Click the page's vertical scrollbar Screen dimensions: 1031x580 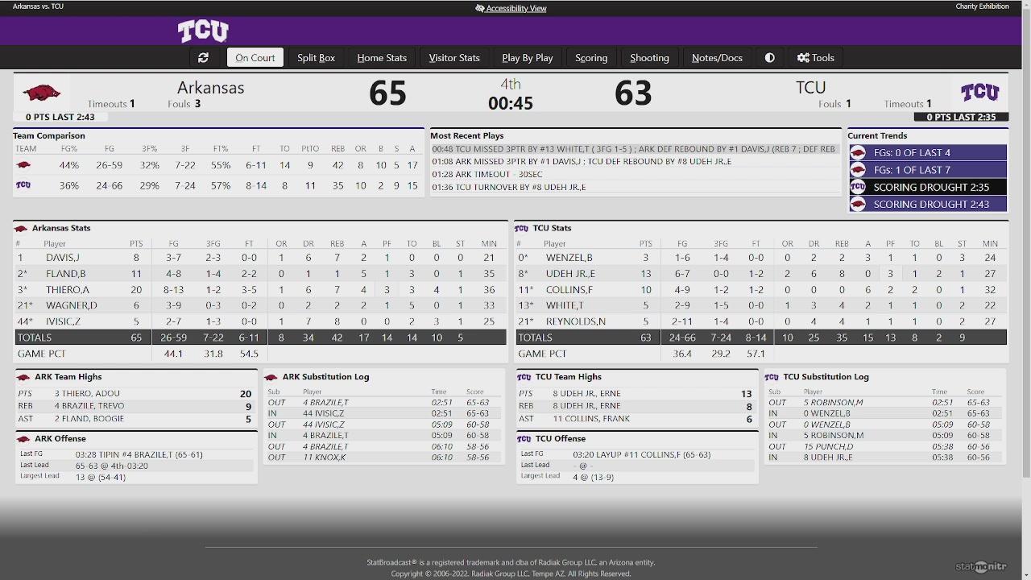tap(1026, 242)
